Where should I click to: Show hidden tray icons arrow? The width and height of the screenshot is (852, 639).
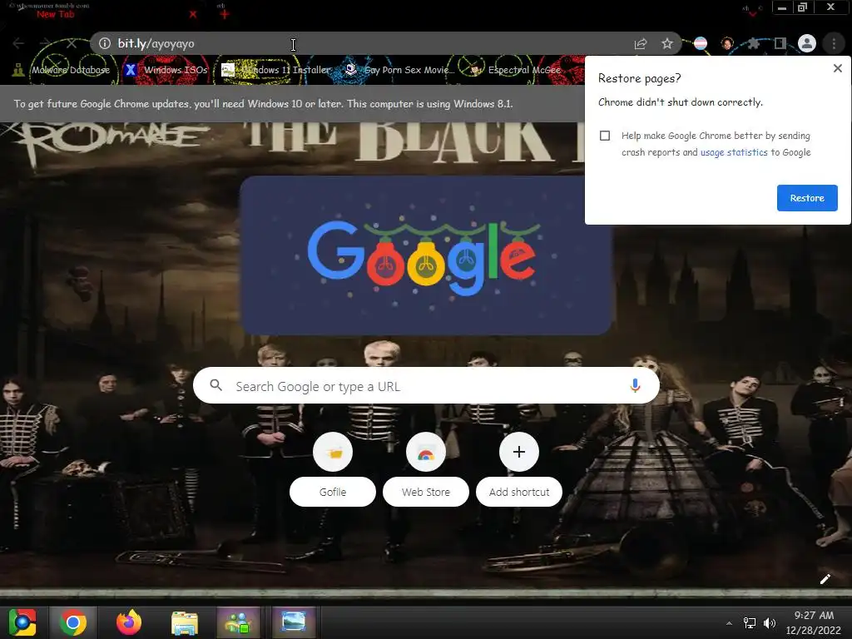pyautogui.click(x=729, y=623)
